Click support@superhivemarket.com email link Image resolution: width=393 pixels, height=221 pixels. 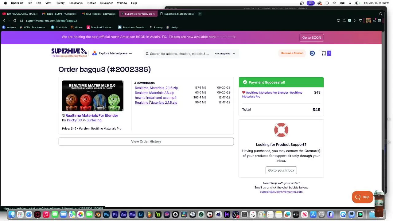pyautogui.click(x=281, y=192)
